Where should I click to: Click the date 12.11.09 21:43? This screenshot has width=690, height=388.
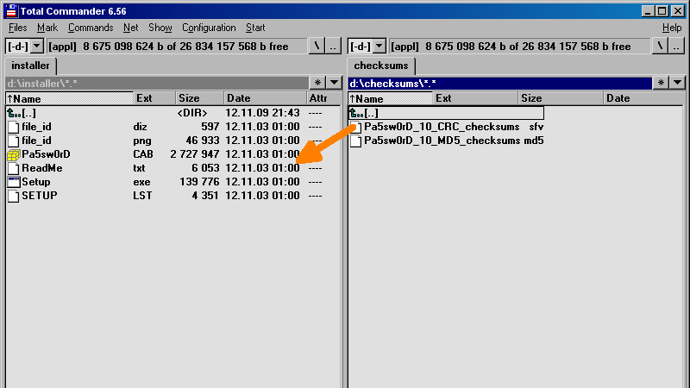pyautogui.click(x=262, y=114)
